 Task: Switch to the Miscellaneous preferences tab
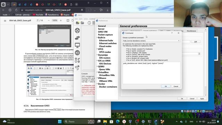(191, 31)
